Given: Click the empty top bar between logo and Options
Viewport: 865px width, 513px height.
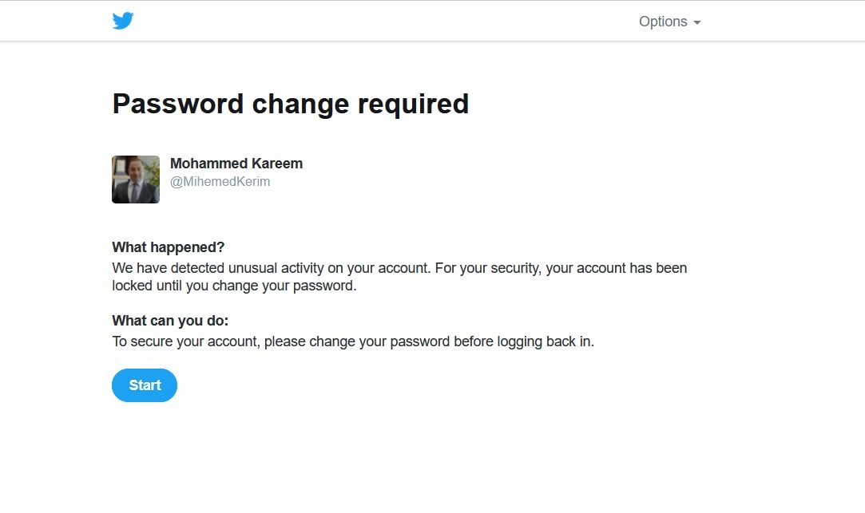Looking at the screenshot, I should tap(383, 22).
